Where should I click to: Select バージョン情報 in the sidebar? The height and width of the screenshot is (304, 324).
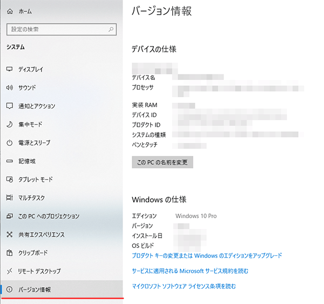(35, 289)
